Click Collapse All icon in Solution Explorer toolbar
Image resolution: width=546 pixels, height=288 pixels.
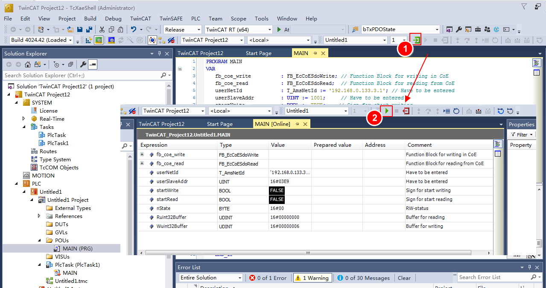click(x=70, y=64)
